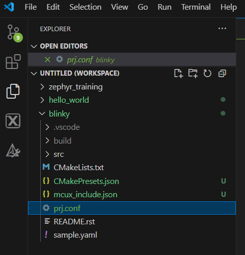Expand the zephyr_training folder
Image resolution: width=245 pixels, height=255 pixels.
pyautogui.click(x=42, y=87)
